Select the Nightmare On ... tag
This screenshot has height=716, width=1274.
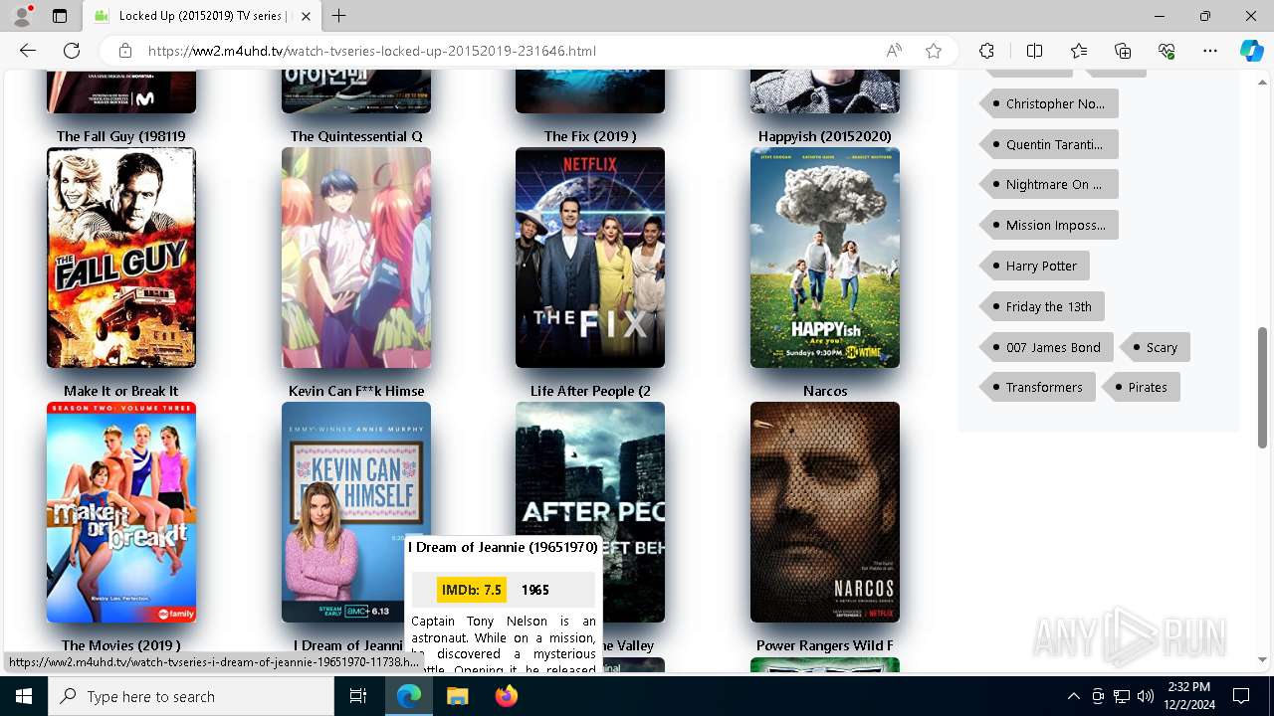pyautogui.click(x=1049, y=184)
